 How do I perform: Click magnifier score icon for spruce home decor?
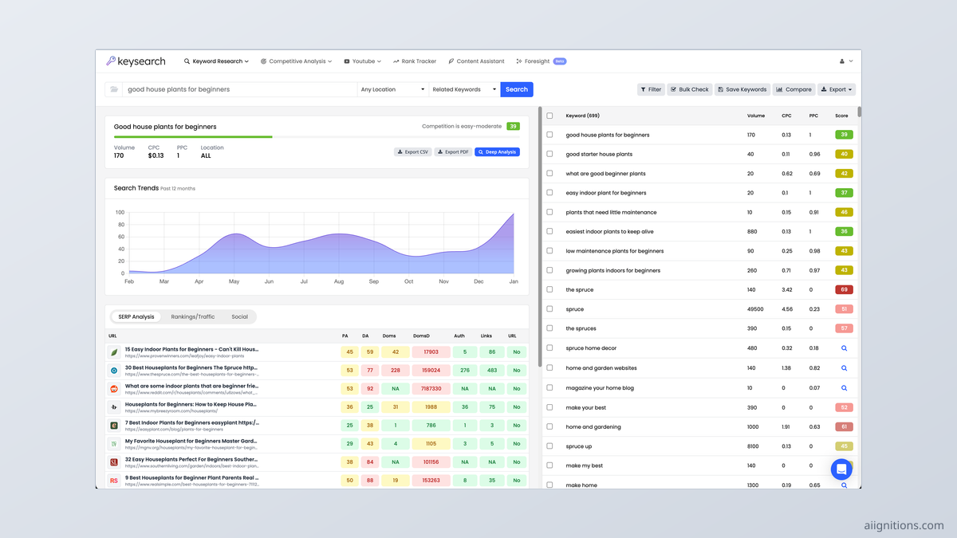tap(844, 348)
